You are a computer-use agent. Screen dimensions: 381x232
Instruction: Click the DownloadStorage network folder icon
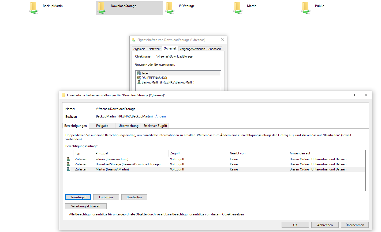102,8
